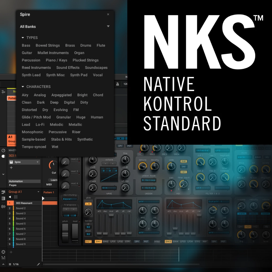Click the plus icon below Spire plug-in slot
Image resolution: width=272 pixels, height=272 pixels.
click(x=11, y=168)
